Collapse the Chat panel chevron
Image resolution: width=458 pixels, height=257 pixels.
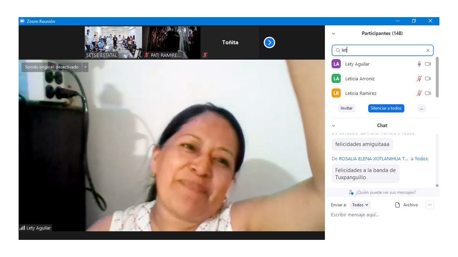333,126
